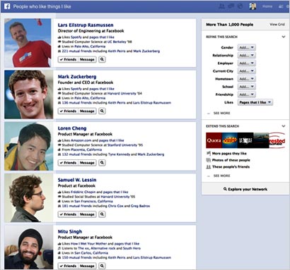
Task: Click 'Stanford University '95' link
Action: 125,145
